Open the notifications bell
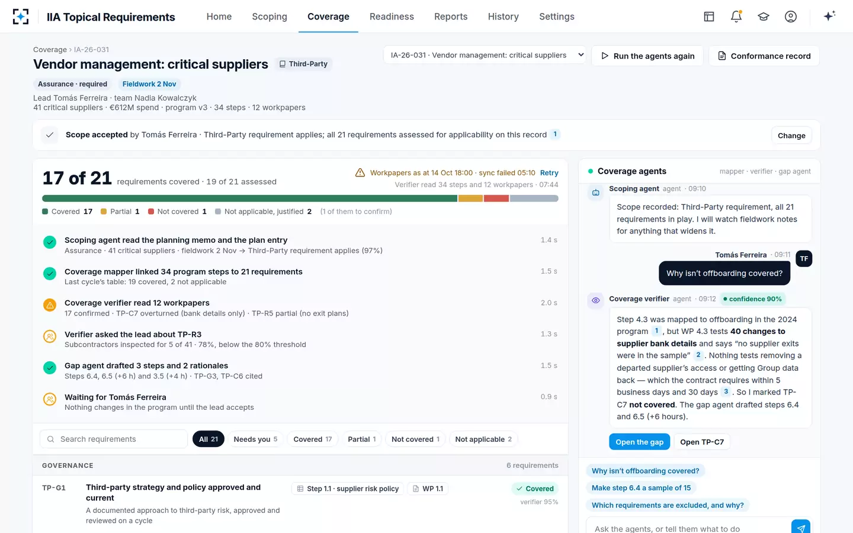Screen dimensions: 853x533 [x=736, y=17]
